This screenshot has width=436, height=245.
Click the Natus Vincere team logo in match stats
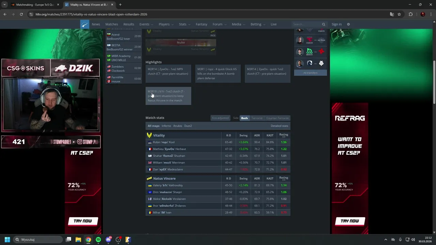(x=149, y=178)
